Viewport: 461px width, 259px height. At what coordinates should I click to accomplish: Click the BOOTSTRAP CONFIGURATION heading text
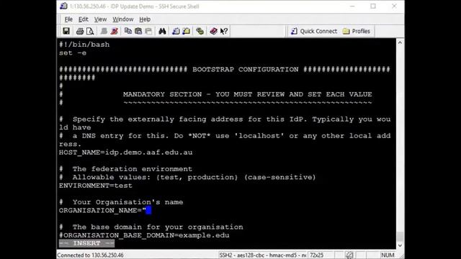coord(246,70)
